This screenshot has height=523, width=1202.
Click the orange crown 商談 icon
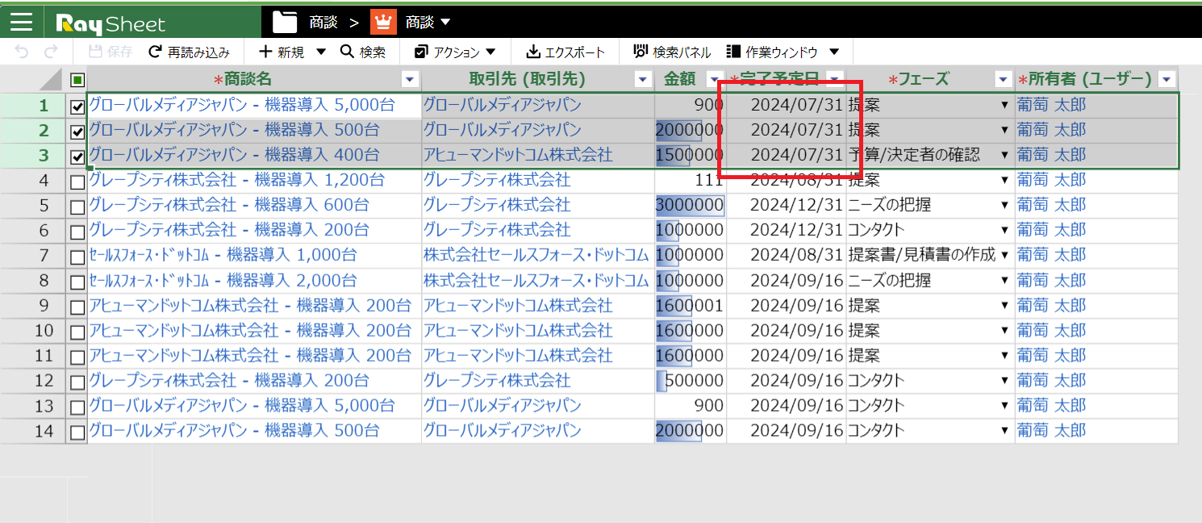point(383,23)
